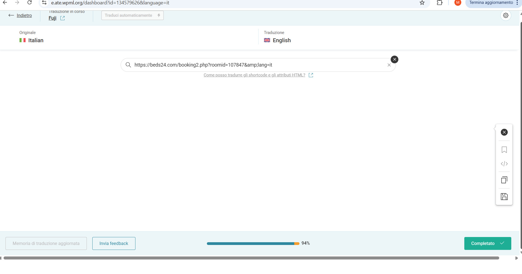Click the browser forward arrow
Screen dimensions: 522x274
pyautogui.click(x=17, y=3)
